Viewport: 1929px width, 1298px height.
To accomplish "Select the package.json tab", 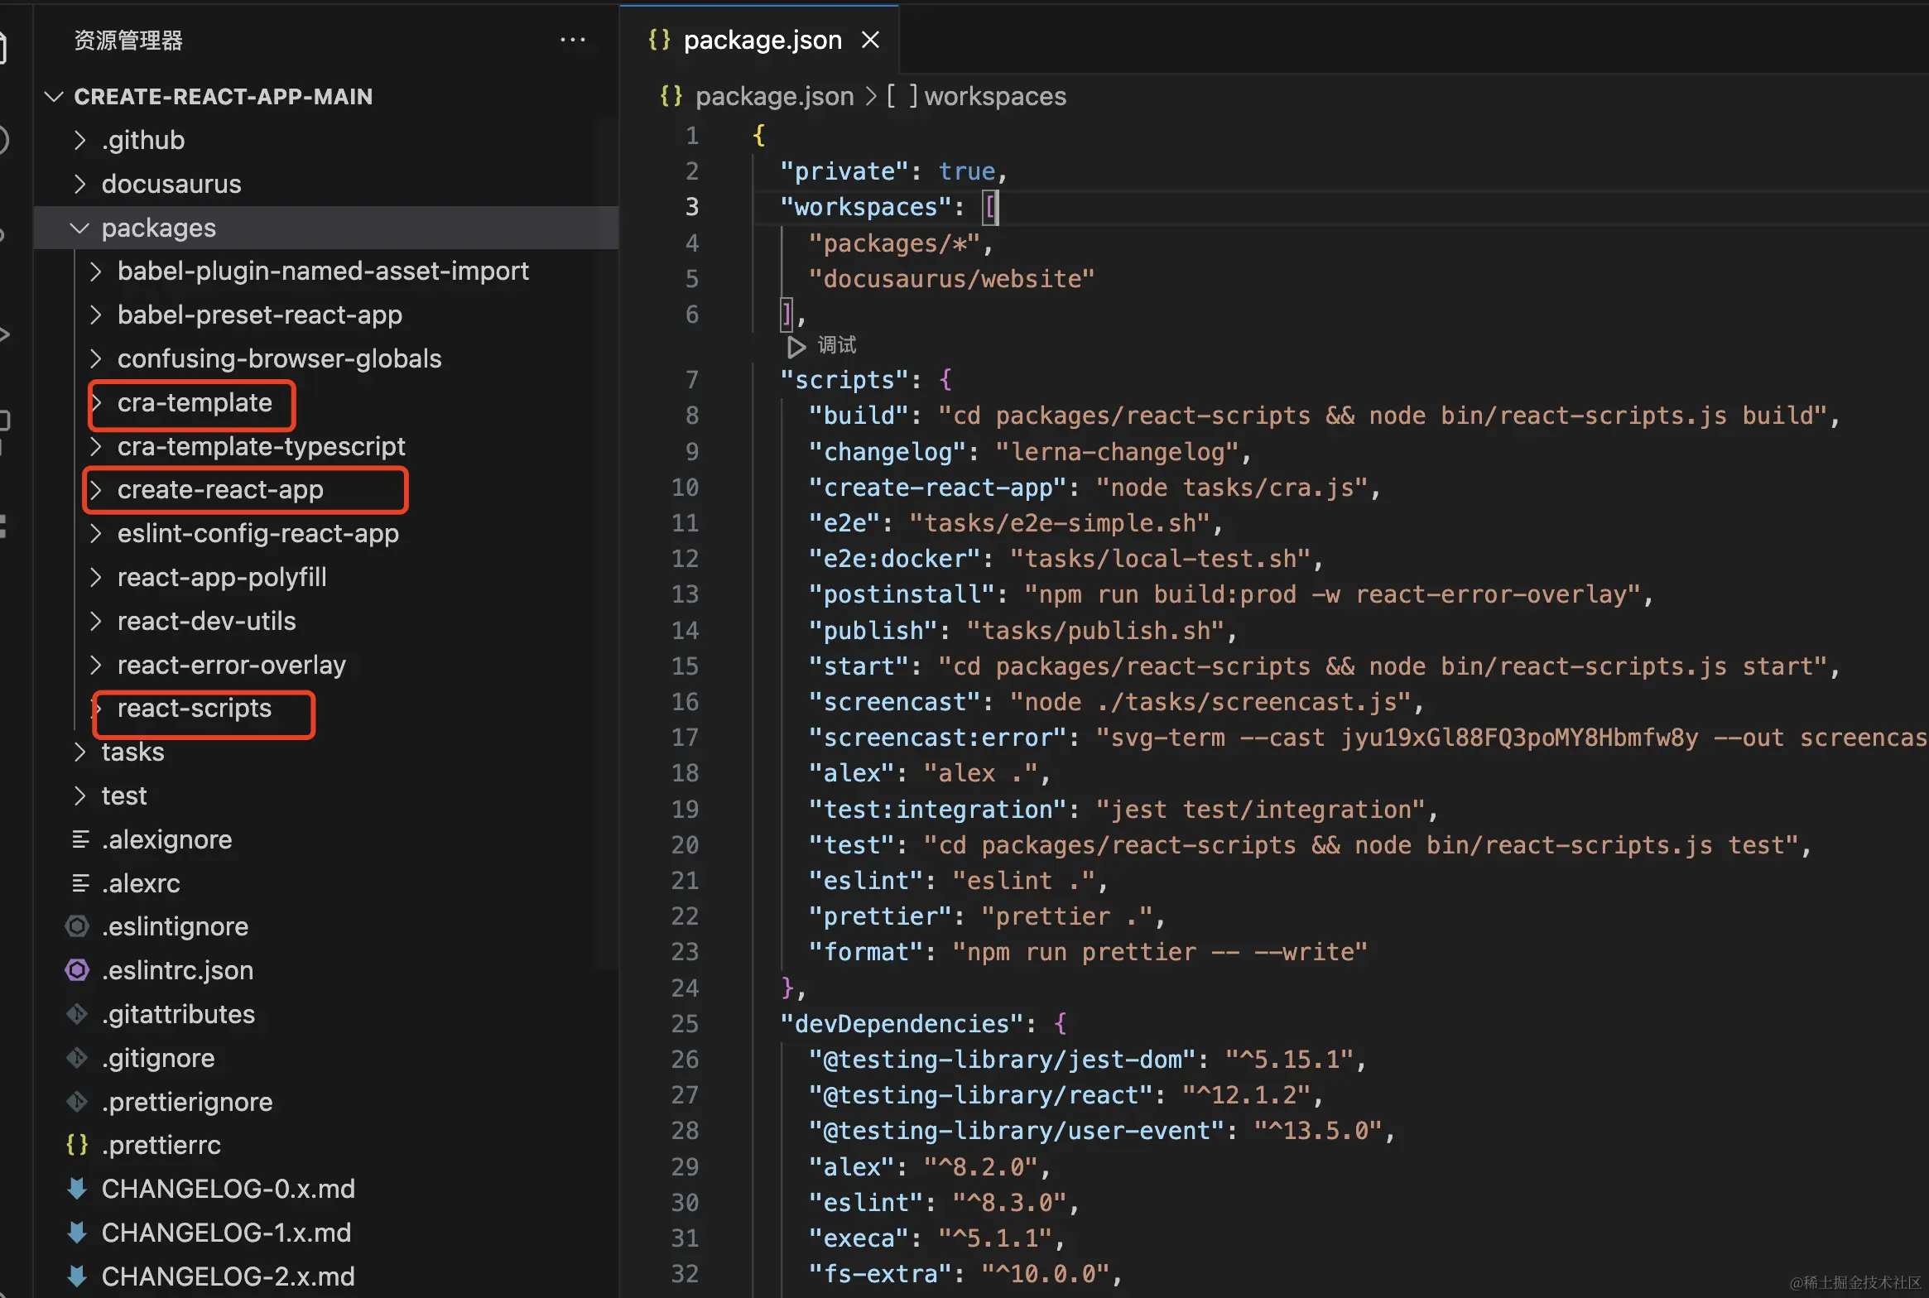I will [762, 40].
